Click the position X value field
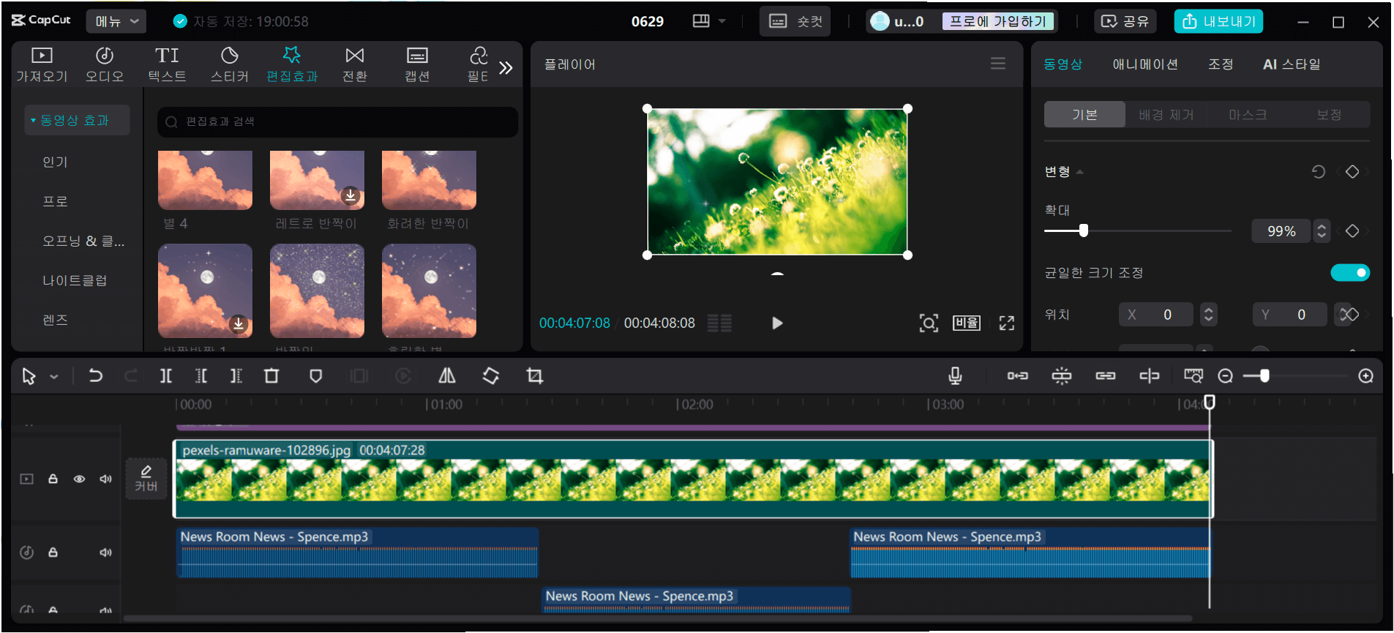This screenshot has height=633, width=1394. tap(1156, 314)
